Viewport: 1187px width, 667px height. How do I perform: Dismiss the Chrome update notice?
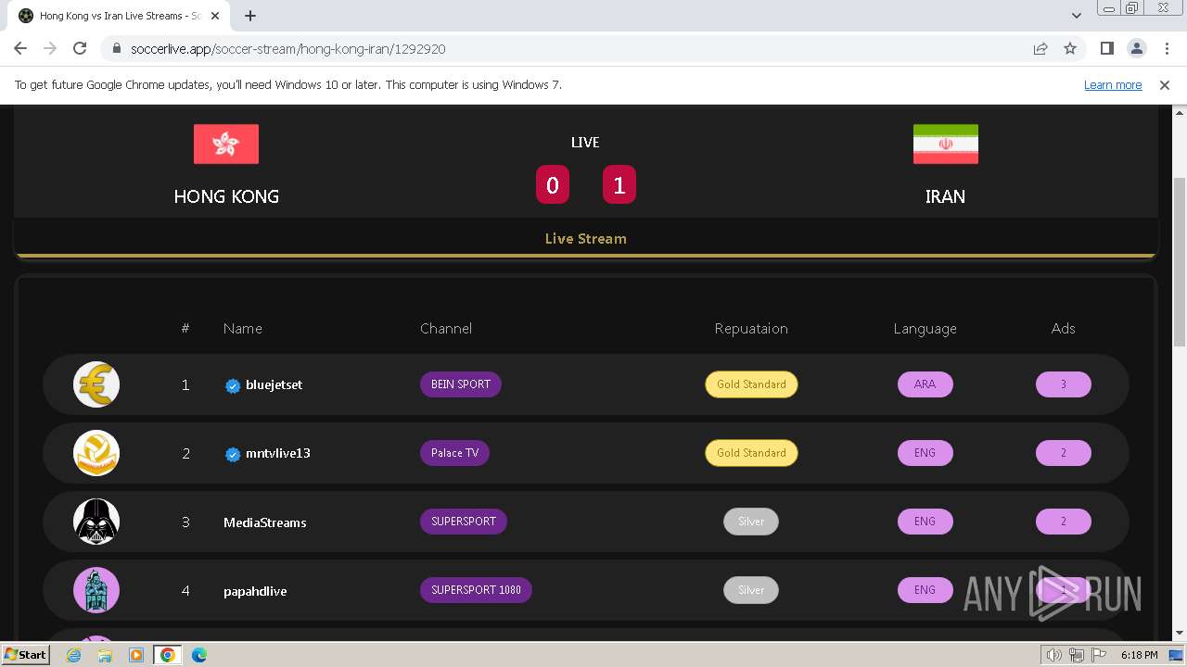[1165, 84]
